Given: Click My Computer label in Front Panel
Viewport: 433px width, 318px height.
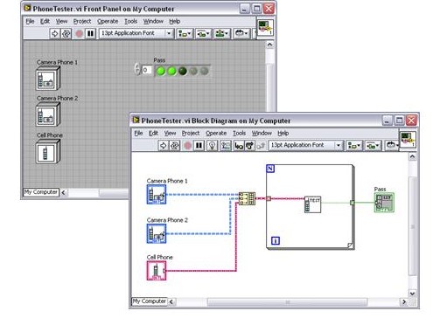Looking at the screenshot, I should [x=41, y=192].
